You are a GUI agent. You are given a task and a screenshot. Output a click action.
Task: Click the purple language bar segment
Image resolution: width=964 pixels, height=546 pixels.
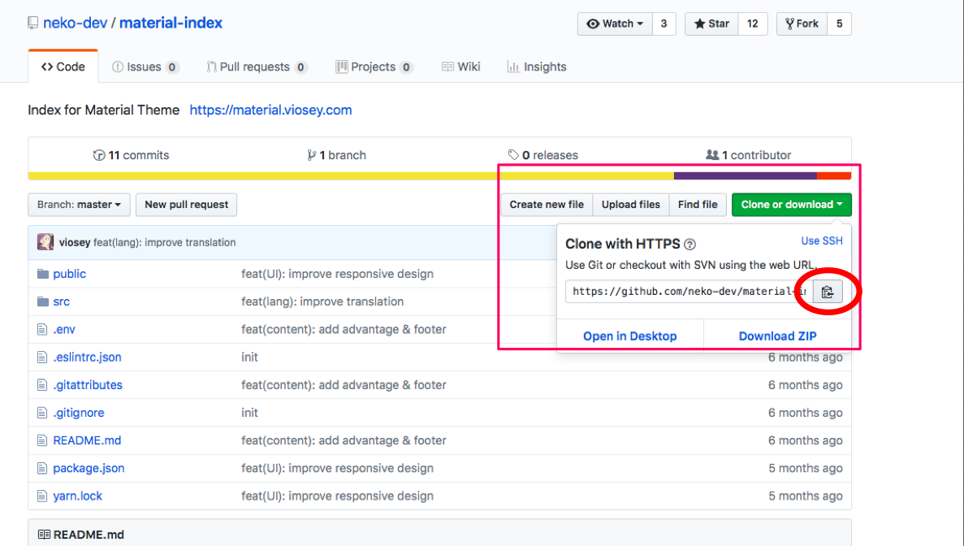pyautogui.click(x=746, y=175)
